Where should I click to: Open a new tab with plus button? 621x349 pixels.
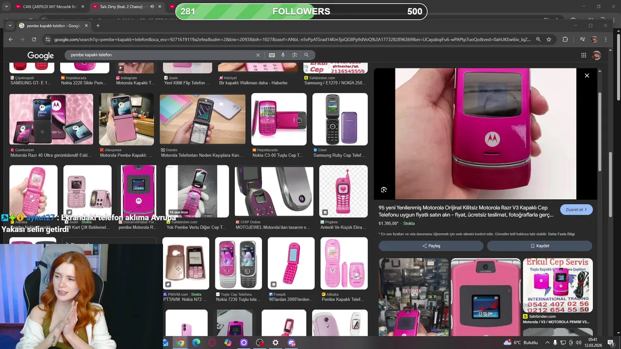tap(98, 26)
